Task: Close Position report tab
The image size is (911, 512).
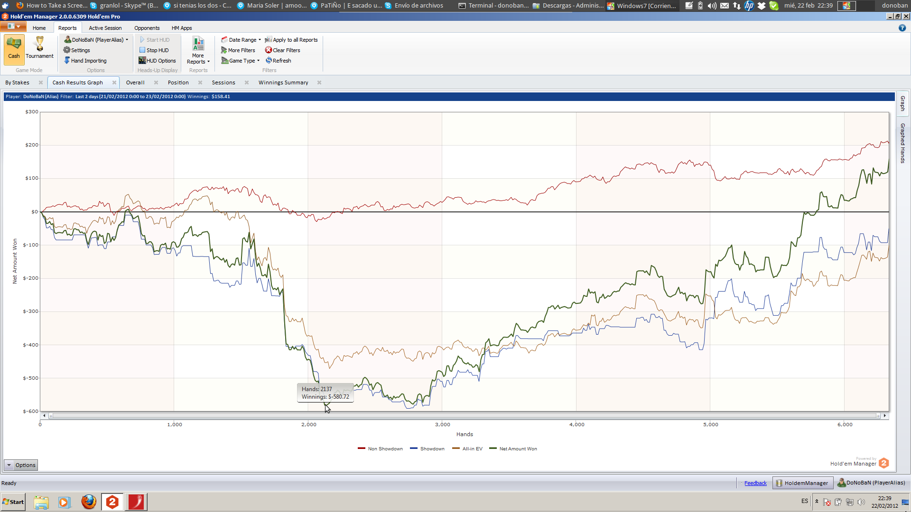Action: 200,82
